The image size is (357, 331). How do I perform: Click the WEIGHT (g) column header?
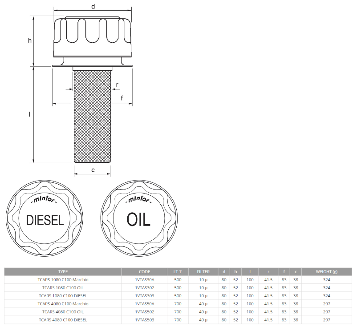pyautogui.click(x=326, y=271)
